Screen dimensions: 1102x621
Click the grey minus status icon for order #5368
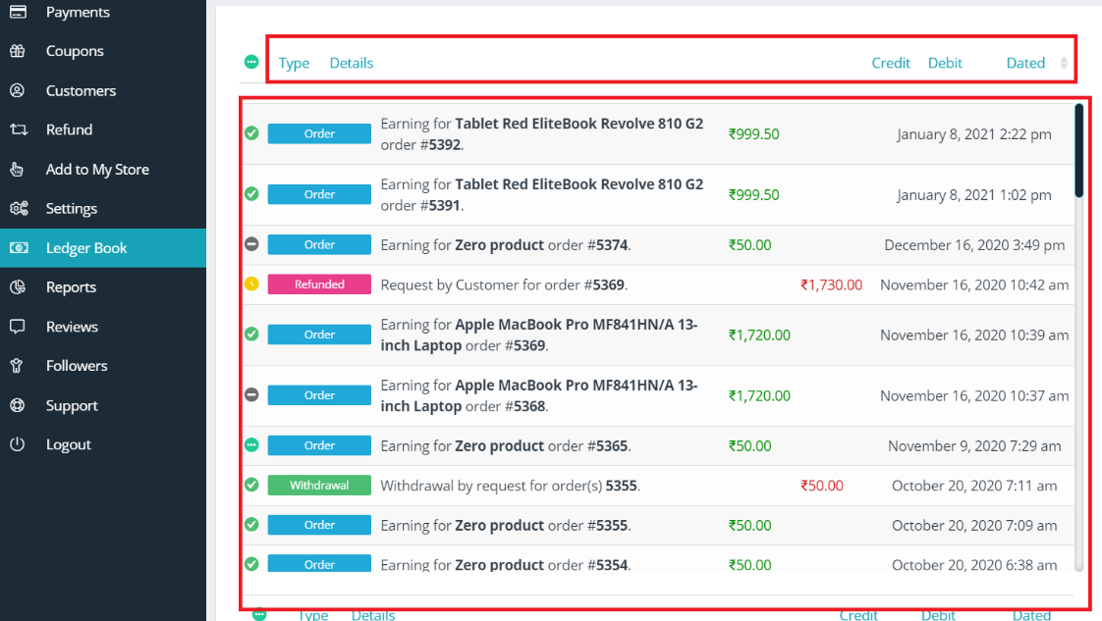point(251,394)
